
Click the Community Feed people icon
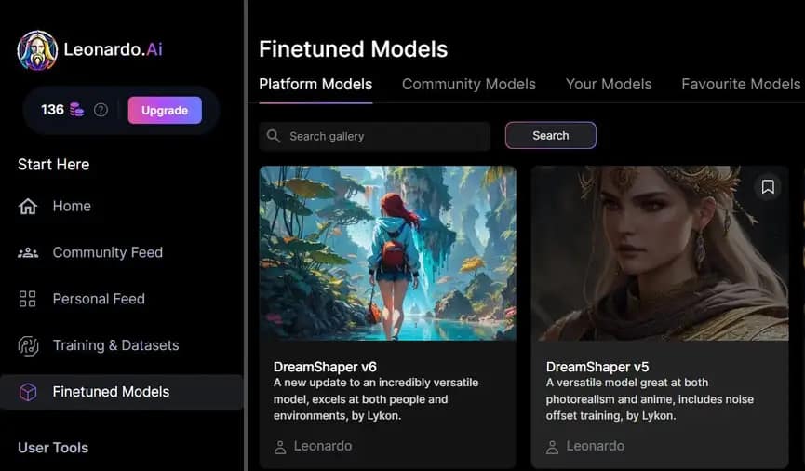(28, 252)
